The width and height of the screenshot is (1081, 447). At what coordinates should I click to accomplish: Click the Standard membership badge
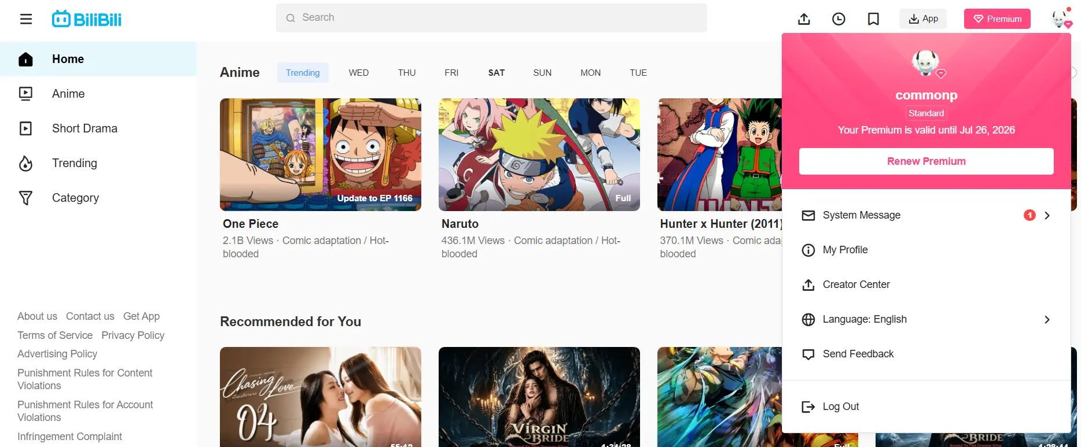coord(926,113)
